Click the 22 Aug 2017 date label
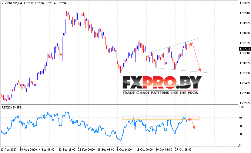251x153 pixels. click(9, 150)
